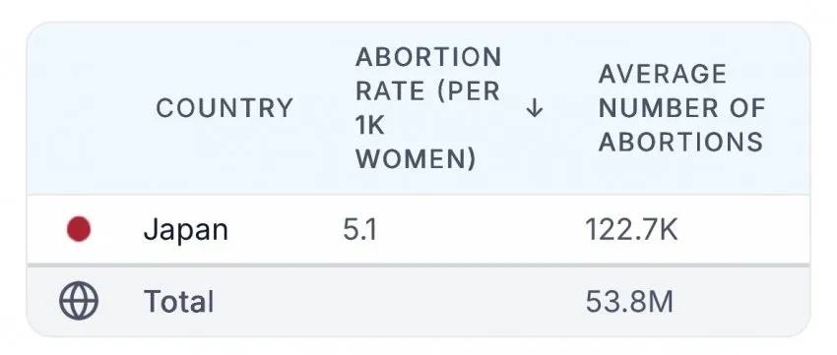Click the RATE (PER text in header
The height and width of the screenshot is (355, 837).
pyautogui.click(x=428, y=91)
